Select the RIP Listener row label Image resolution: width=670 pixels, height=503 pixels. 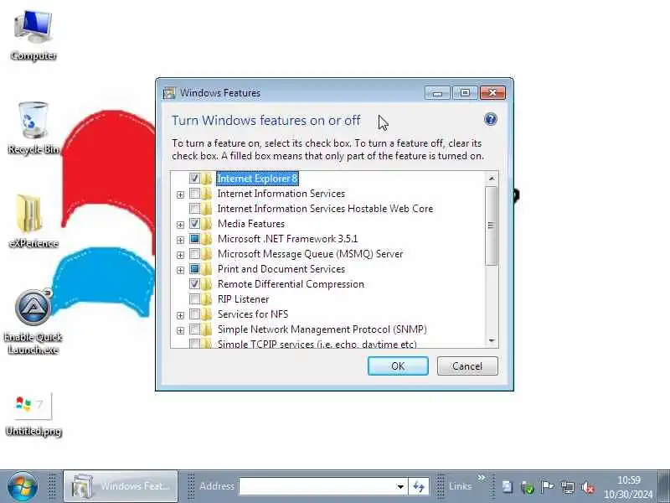(243, 299)
